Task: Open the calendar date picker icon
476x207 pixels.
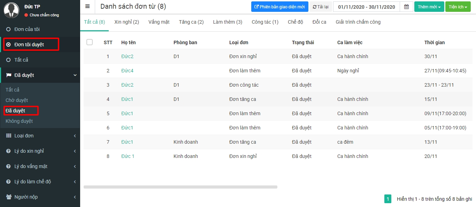Action: 406,7
